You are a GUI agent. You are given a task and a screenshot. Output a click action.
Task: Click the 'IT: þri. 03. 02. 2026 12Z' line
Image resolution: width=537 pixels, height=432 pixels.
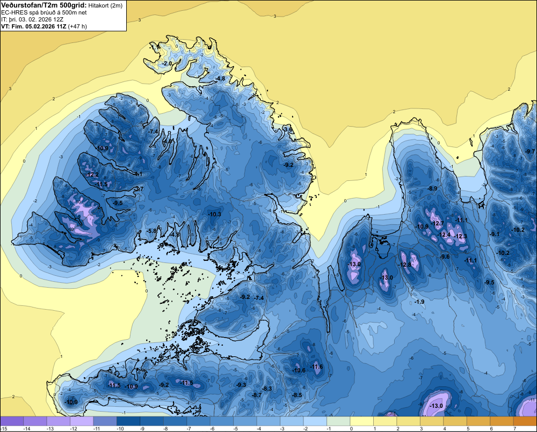tap(32, 19)
